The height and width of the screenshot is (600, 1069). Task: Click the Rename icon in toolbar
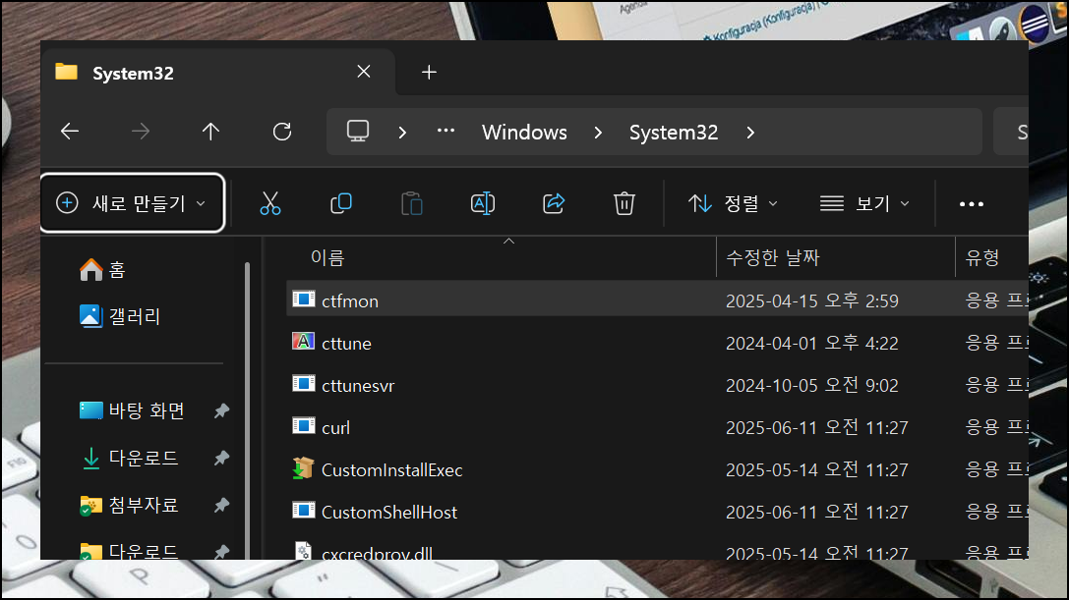[x=483, y=203]
